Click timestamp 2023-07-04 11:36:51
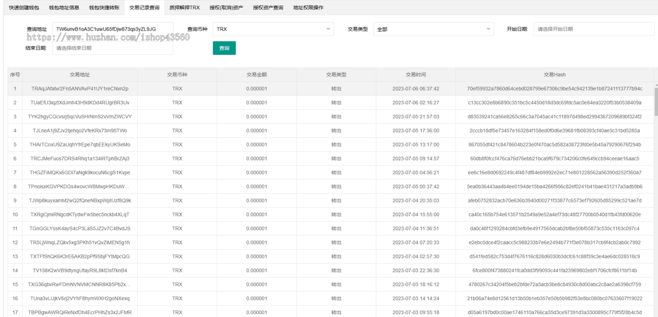Viewport: 658px width, 317px height. (x=416, y=228)
